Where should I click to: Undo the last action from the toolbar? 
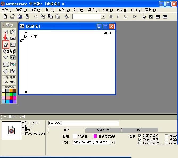(x=36, y=16)
